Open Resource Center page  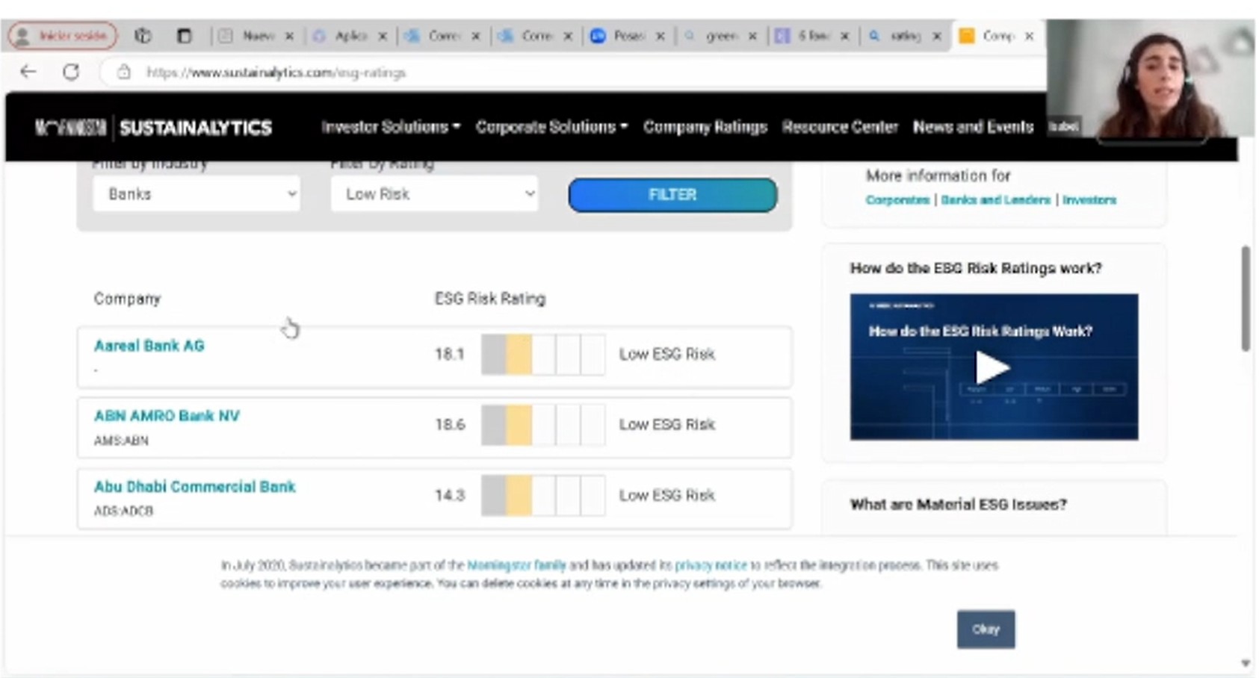(x=840, y=127)
